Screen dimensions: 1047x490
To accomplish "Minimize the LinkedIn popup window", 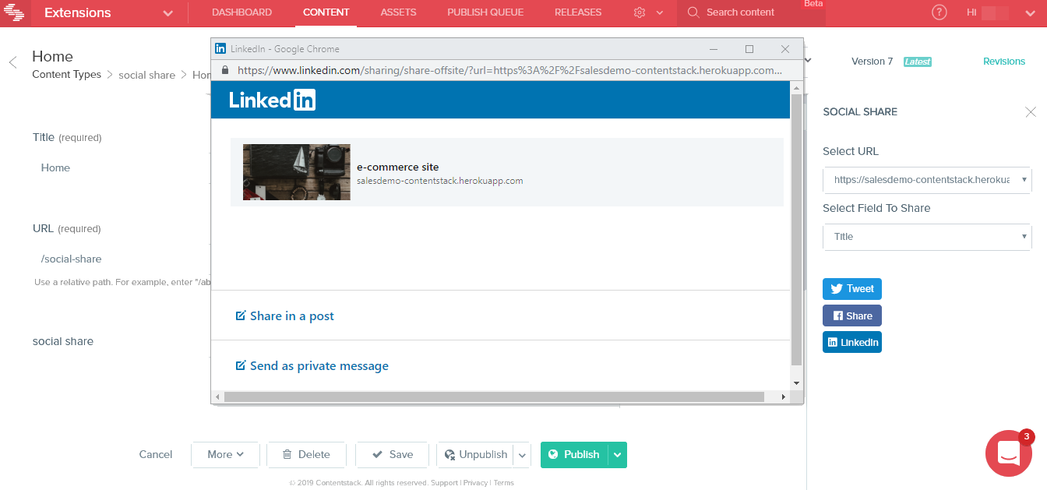I will point(714,49).
